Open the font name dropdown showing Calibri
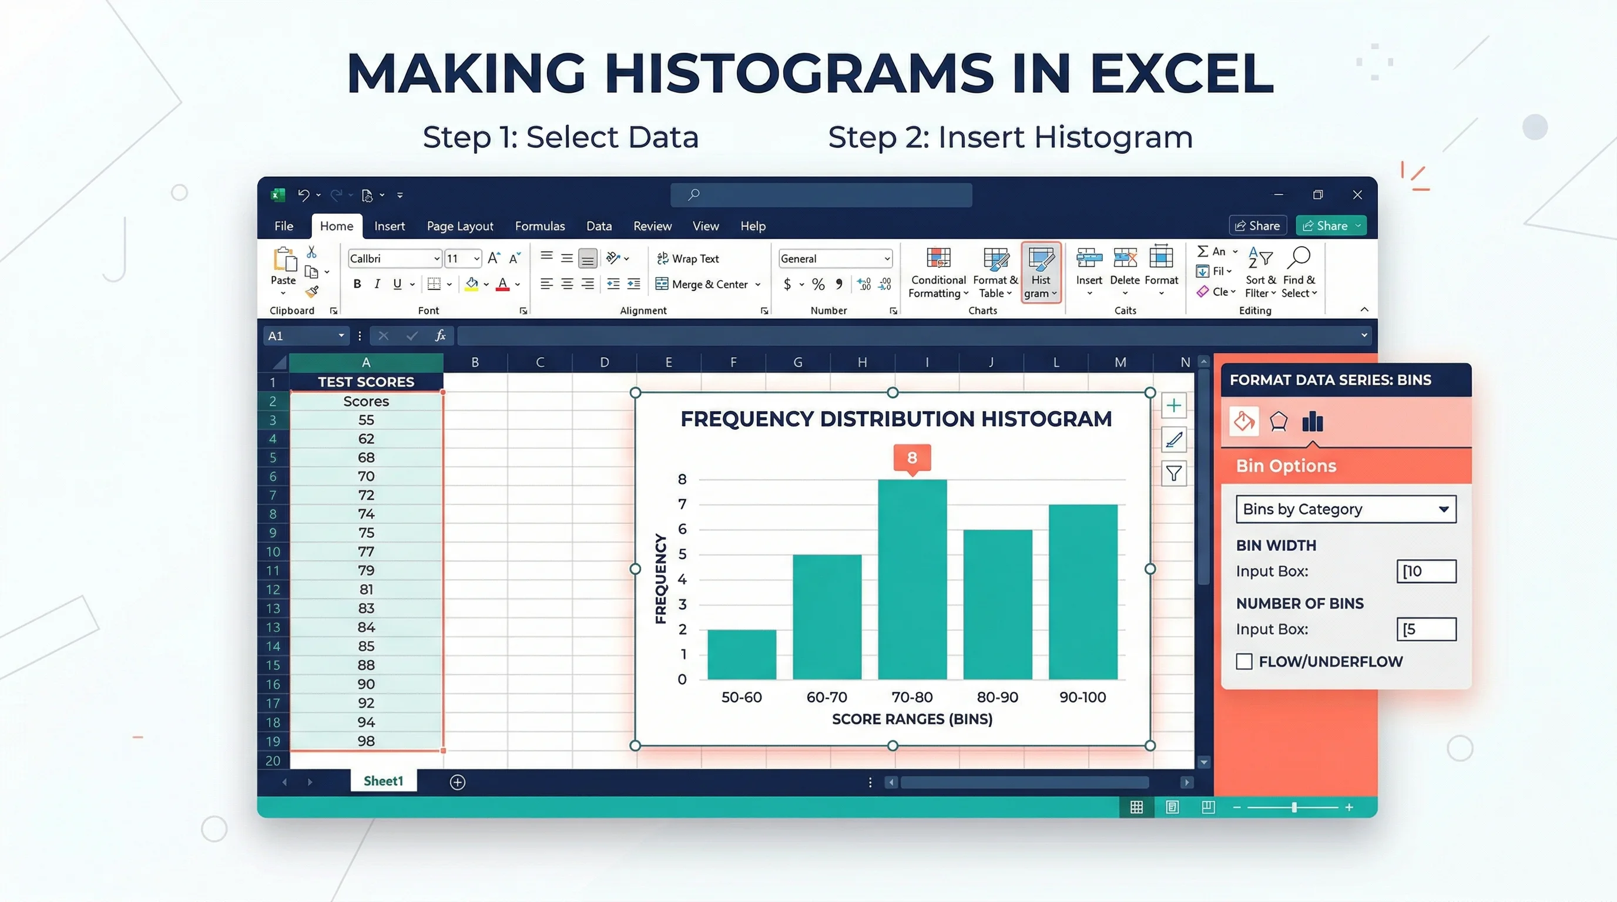 coord(394,258)
